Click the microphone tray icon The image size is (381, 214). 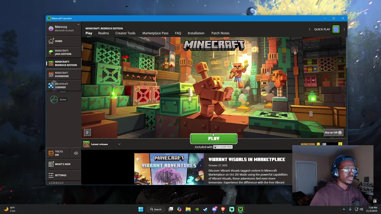coord(350,209)
